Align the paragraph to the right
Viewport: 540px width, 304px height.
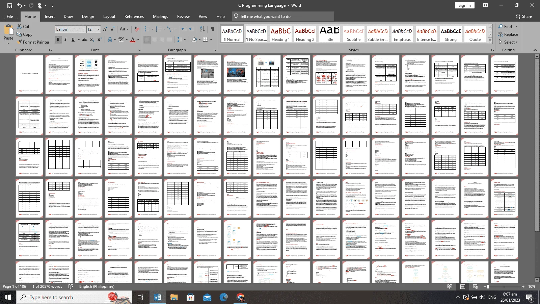click(162, 40)
